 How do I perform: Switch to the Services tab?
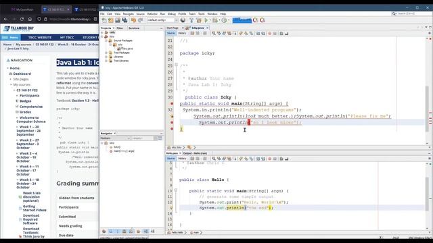(134, 28)
